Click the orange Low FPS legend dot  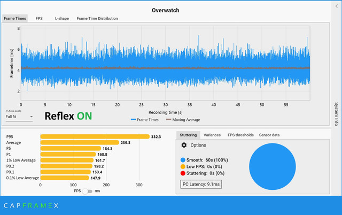183,166
